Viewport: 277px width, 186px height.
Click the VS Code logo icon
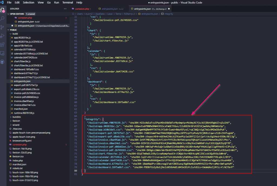point(2,2)
